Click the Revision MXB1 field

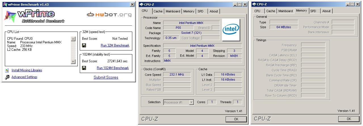[x=234, y=56]
